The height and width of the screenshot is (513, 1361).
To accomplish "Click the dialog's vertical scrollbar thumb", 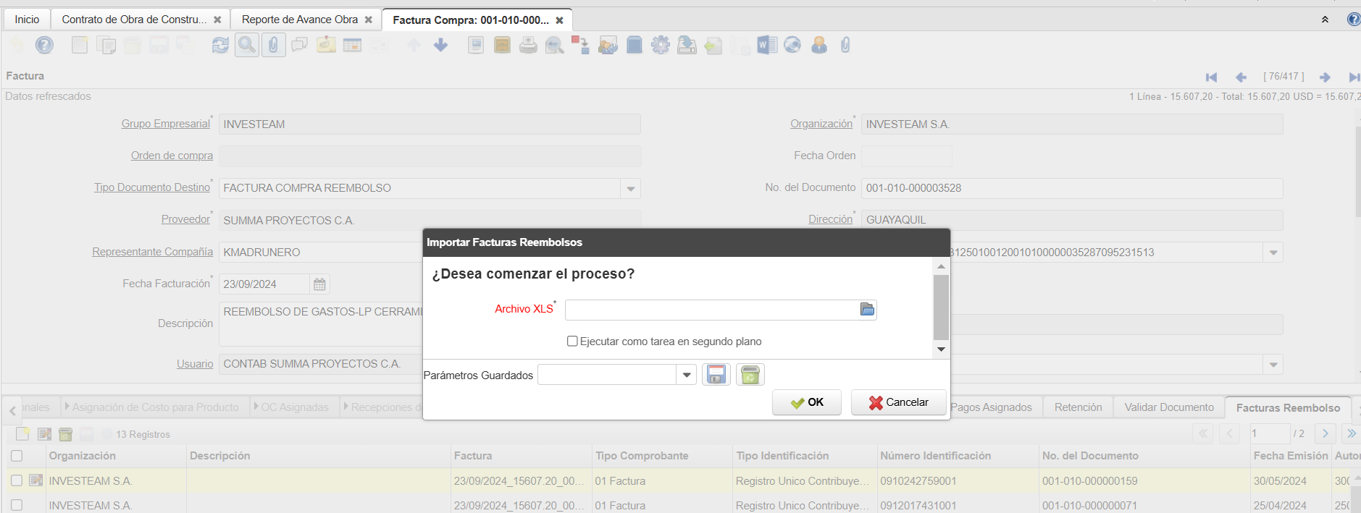I will pos(941,307).
